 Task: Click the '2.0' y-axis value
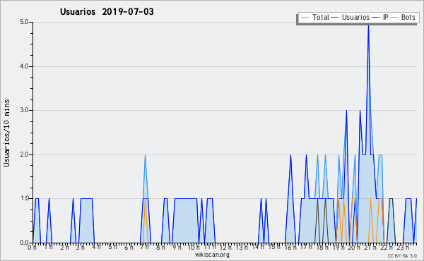24,154
